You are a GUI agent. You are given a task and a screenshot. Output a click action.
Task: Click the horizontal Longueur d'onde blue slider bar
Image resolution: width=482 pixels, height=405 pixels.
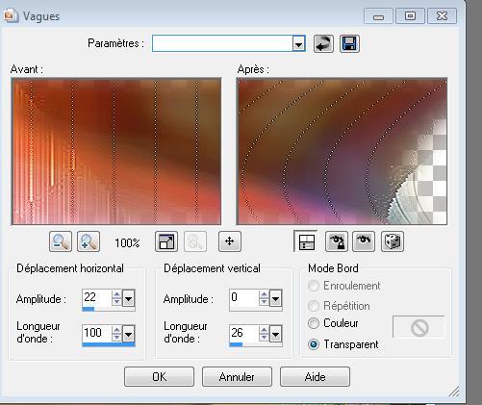(109, 344)
